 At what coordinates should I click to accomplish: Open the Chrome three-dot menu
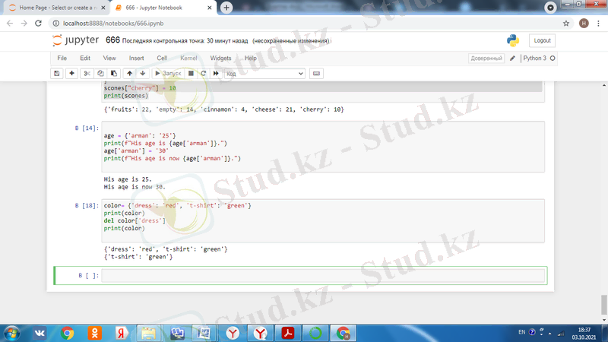point(599,24)
